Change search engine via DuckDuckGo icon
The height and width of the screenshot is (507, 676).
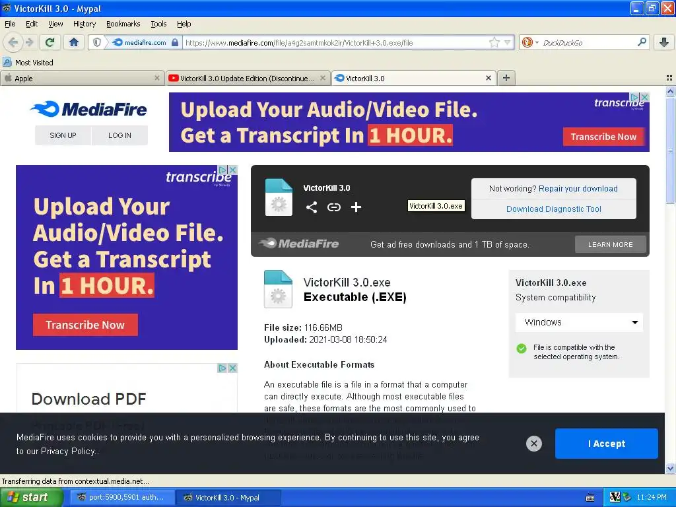click(529, 42)
